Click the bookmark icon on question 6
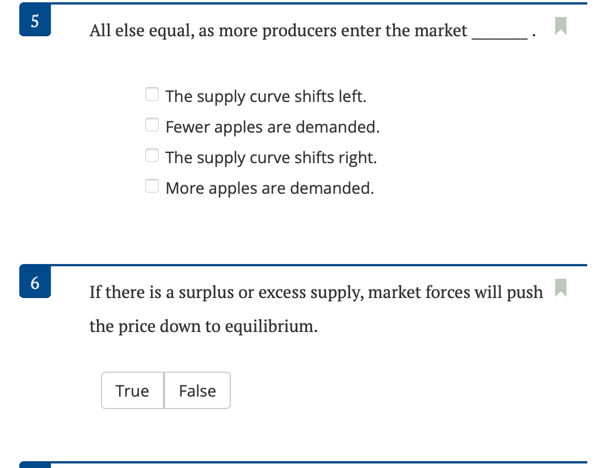598x468 pixels. [561, 289]
